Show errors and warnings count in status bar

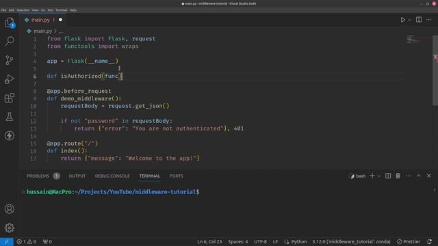click(26, 241)
